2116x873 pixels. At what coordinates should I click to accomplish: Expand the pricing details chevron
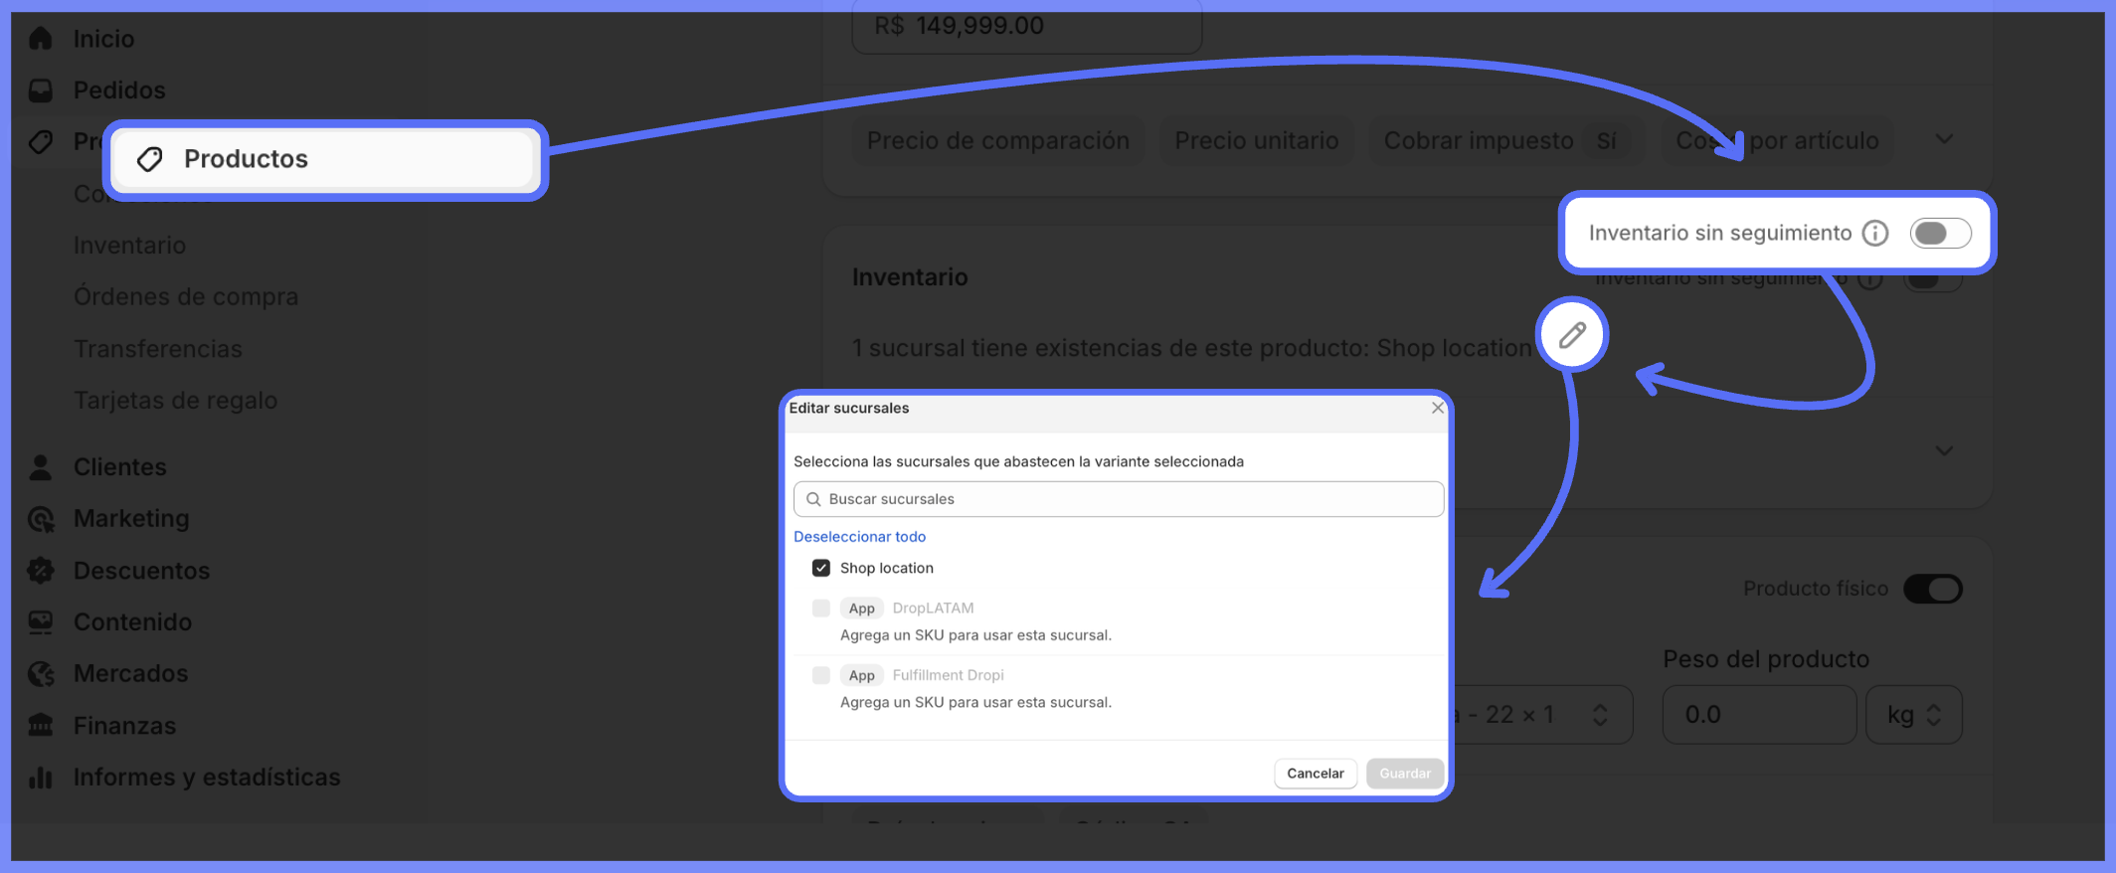1944,140
